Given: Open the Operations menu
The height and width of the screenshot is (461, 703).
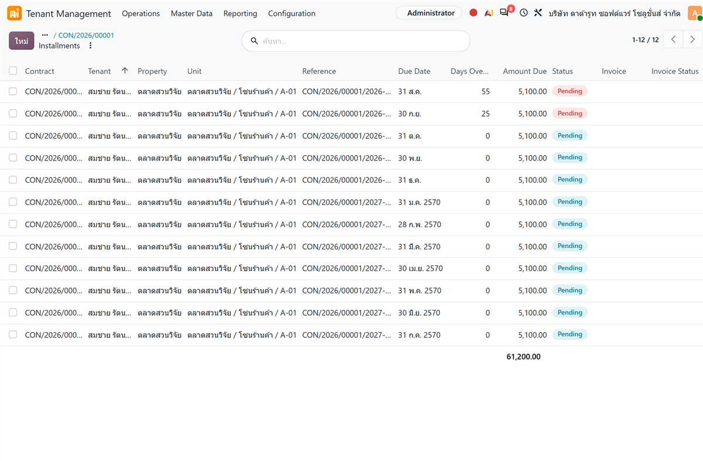Looking at the screenshot, I should click(141, 13).
